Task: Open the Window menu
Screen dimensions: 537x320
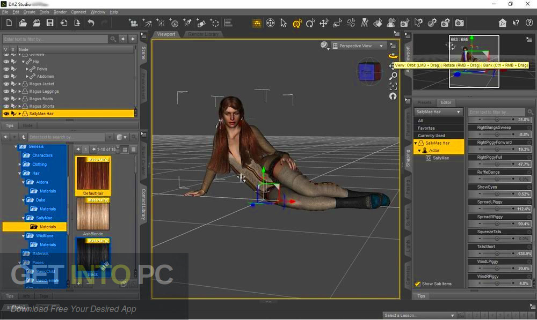Action: coord(98,12)
